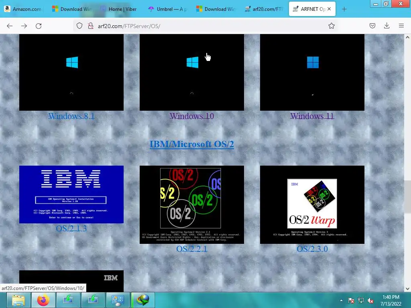Open the OS/2 1.3 link

71,228
